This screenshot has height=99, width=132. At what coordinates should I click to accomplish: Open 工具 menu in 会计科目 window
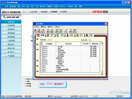57,27
